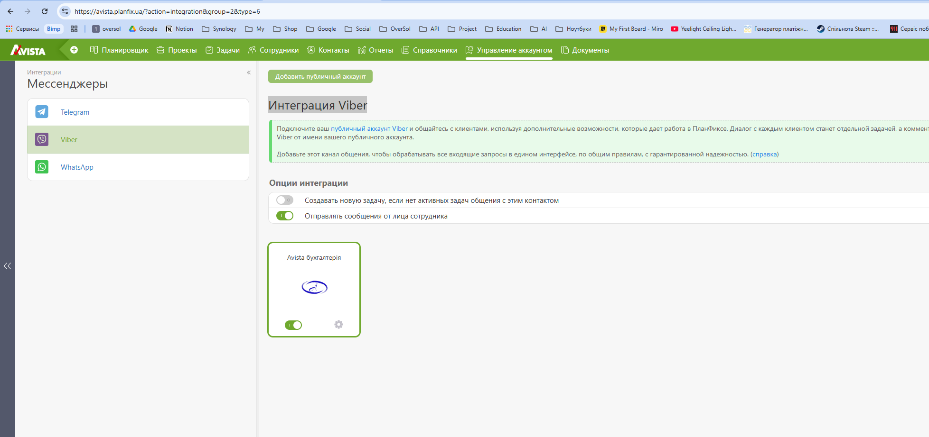Open the Google bookmark folder
This screenshot has height=437, width=929.
[x=321, y=29]
